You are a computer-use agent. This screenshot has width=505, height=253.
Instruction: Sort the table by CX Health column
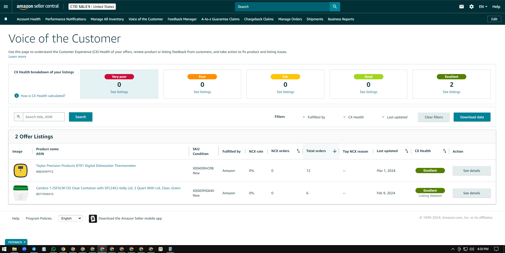pos(445,151)
